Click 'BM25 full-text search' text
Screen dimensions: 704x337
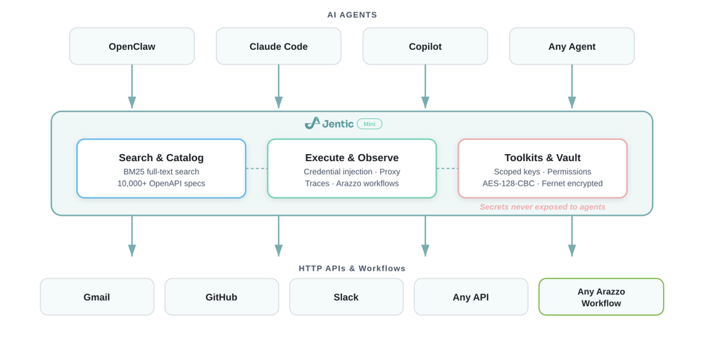tap(161, 172)
